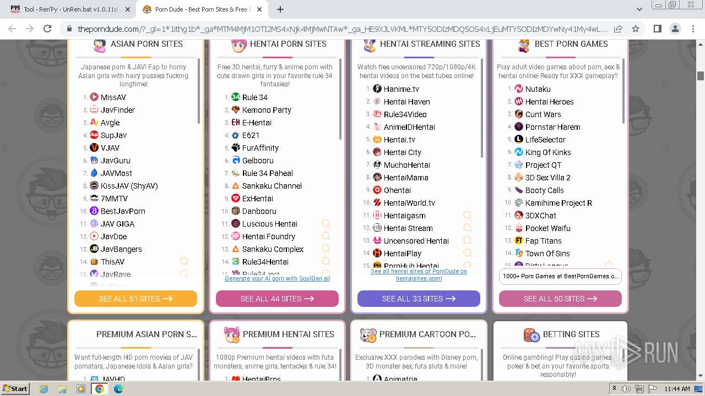Image resolution: width=705 pixels, height=396 pixels.
Task: Open Internet Explorer from the taskbar
Action: coord(44,389)
